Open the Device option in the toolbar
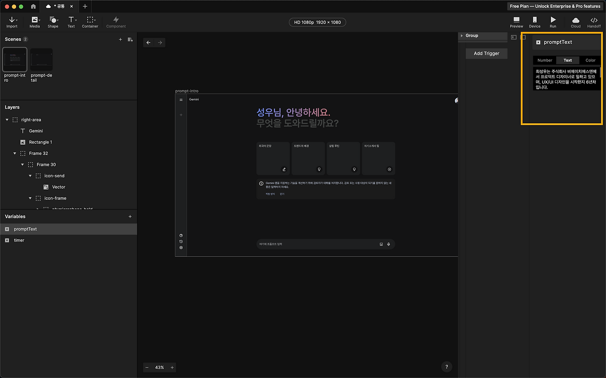 [535, 22]
